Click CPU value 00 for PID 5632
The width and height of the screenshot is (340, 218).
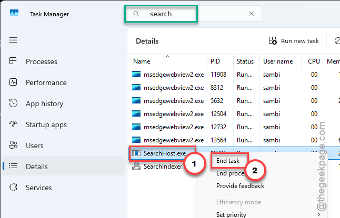pyautogui.click(x=314, y=101)
